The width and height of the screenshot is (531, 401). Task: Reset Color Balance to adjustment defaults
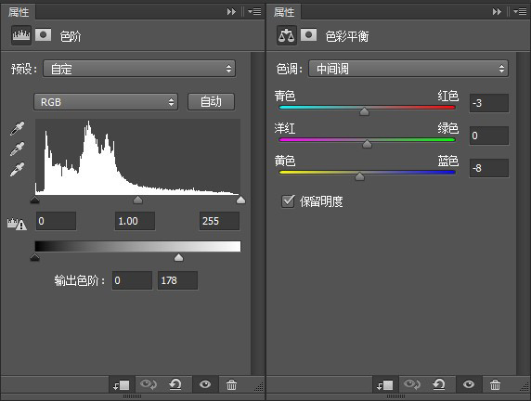(439, 384)
